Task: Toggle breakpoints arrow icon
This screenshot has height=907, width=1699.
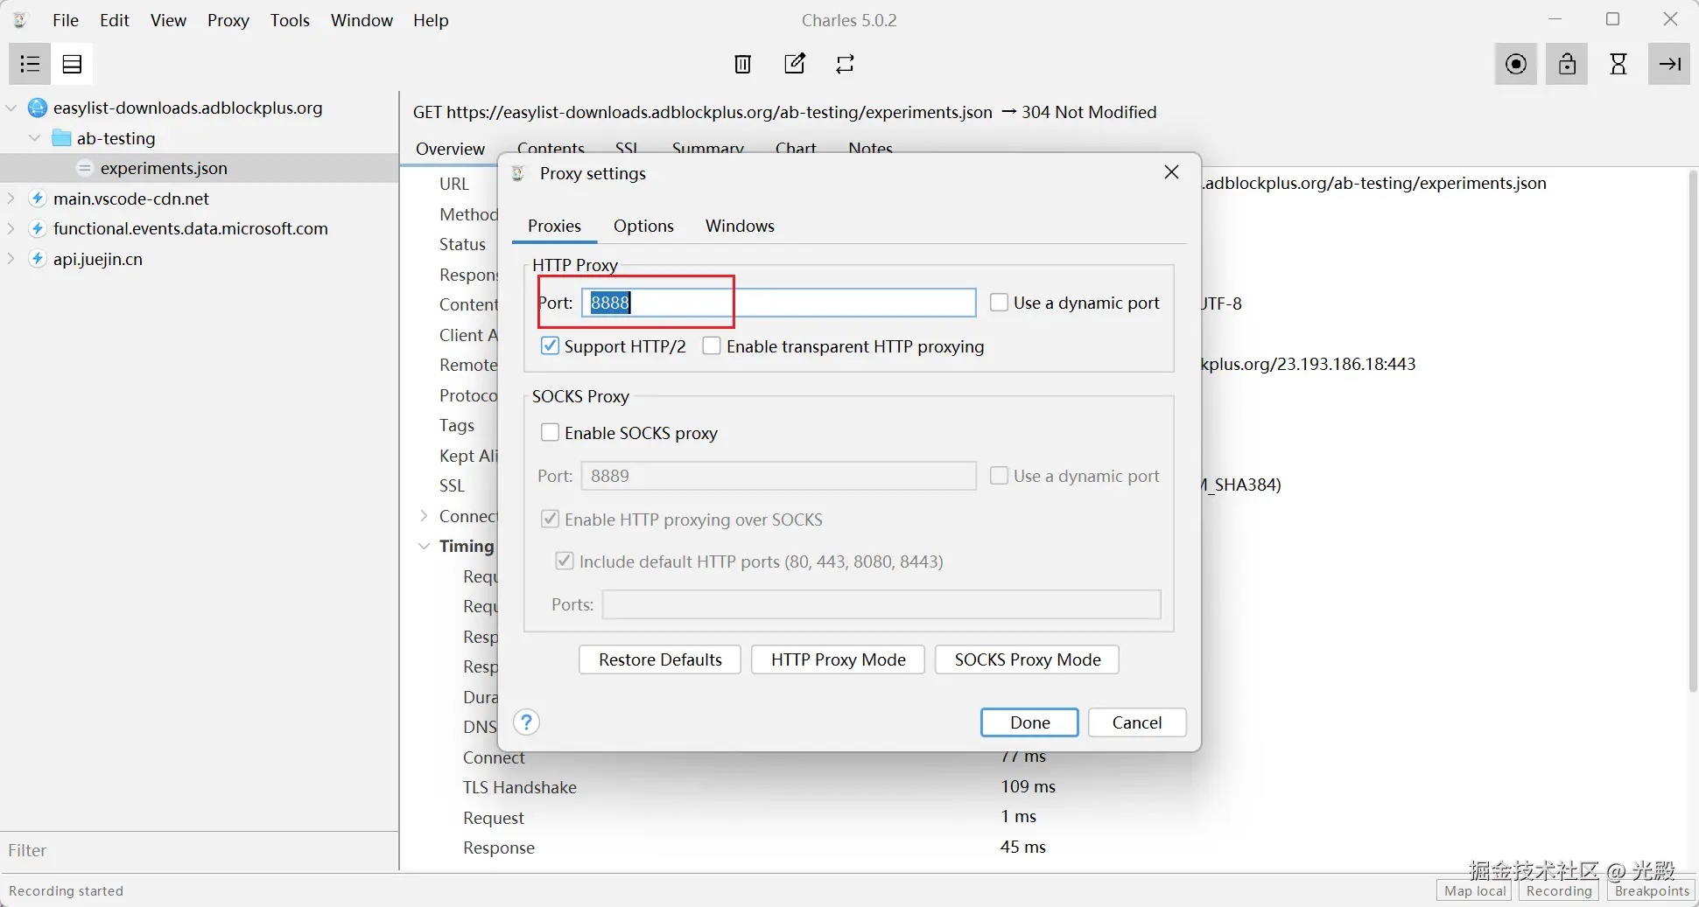Action: click(1669, 64)
